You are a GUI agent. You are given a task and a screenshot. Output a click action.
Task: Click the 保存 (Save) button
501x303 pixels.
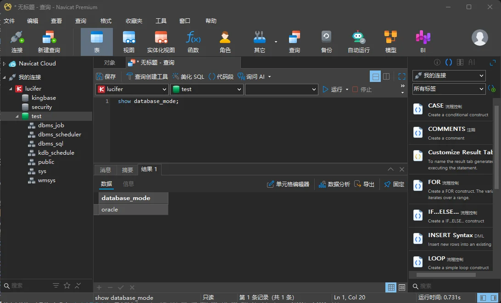coord(106,76)
